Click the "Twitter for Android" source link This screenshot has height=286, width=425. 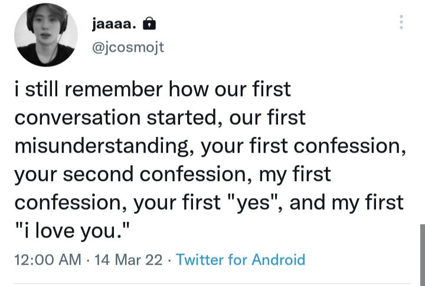pyautogui.click(x=241, y=259)
